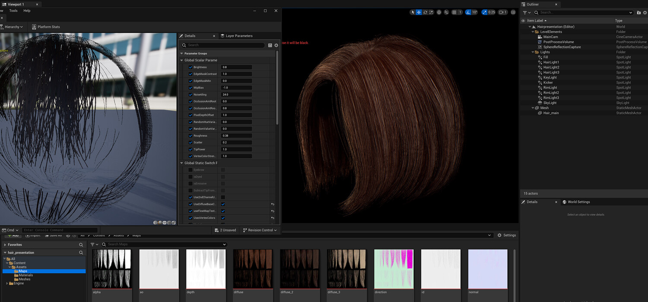Viewport: 648px width, 302px height.
Task: Choose the Rotate transform tool
Action: click(x=425, y=13)
